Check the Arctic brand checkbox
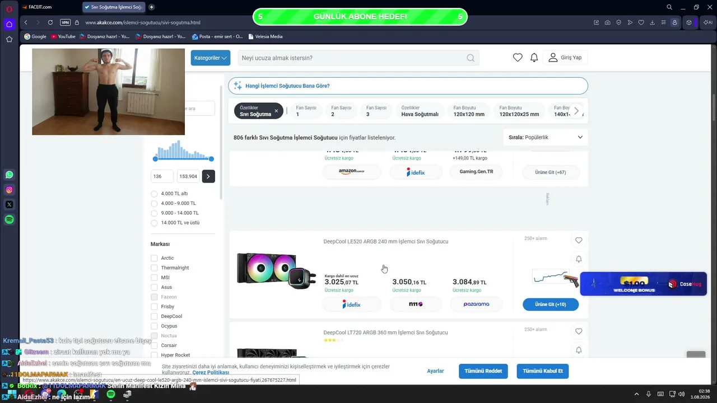This screenshot has width=717, height=403. point(154,258)
